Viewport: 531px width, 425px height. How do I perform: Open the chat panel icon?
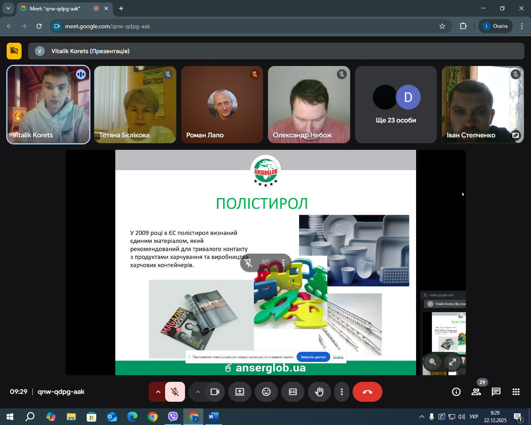496,392
